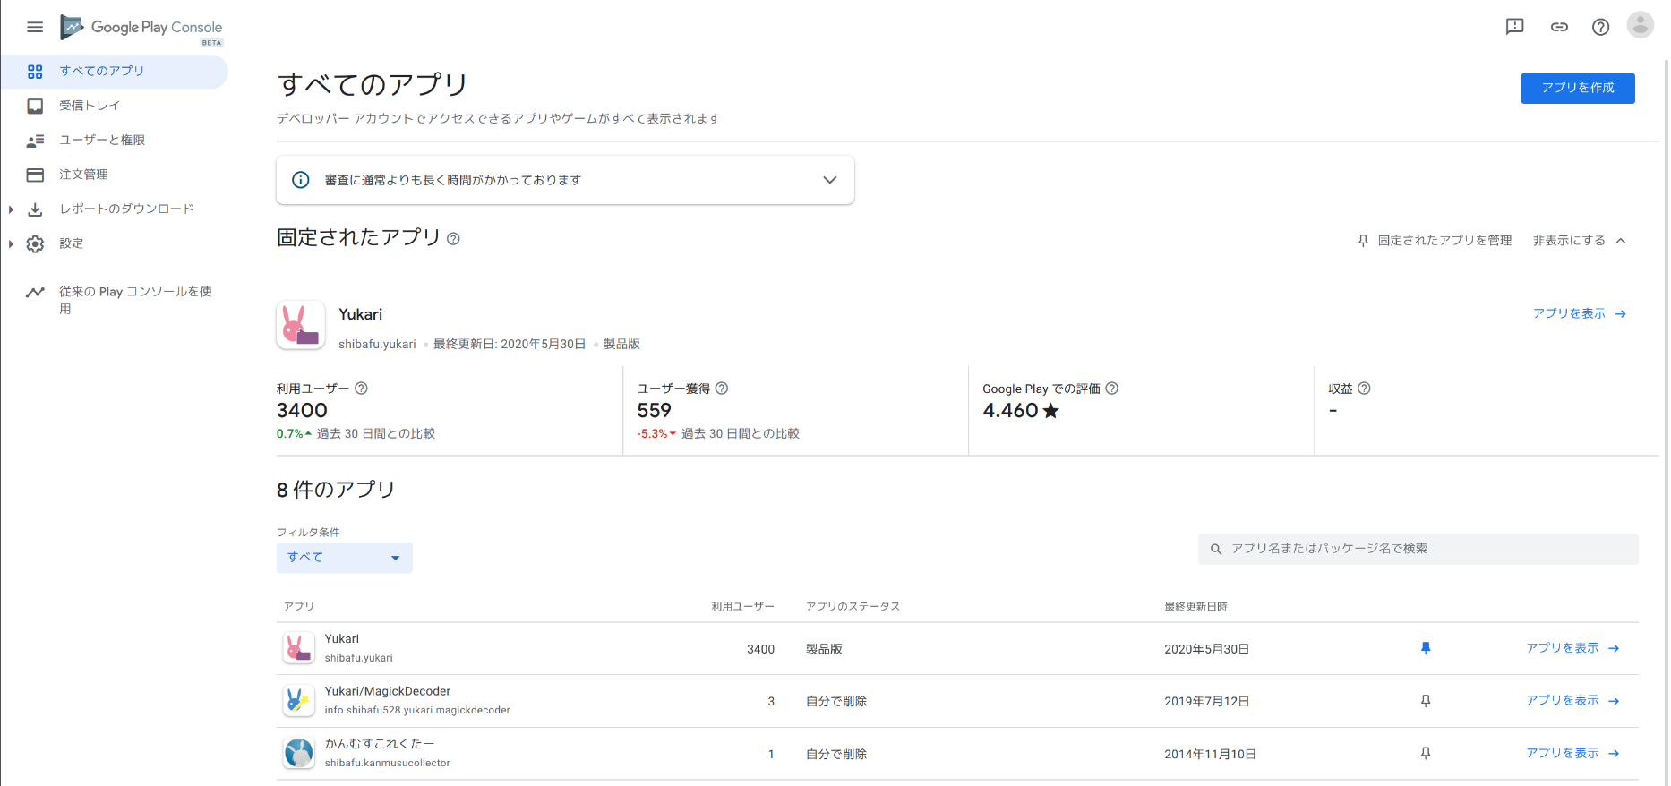
Task: Unpin Yukari app using the pin icon
Action: (1426, 648)
